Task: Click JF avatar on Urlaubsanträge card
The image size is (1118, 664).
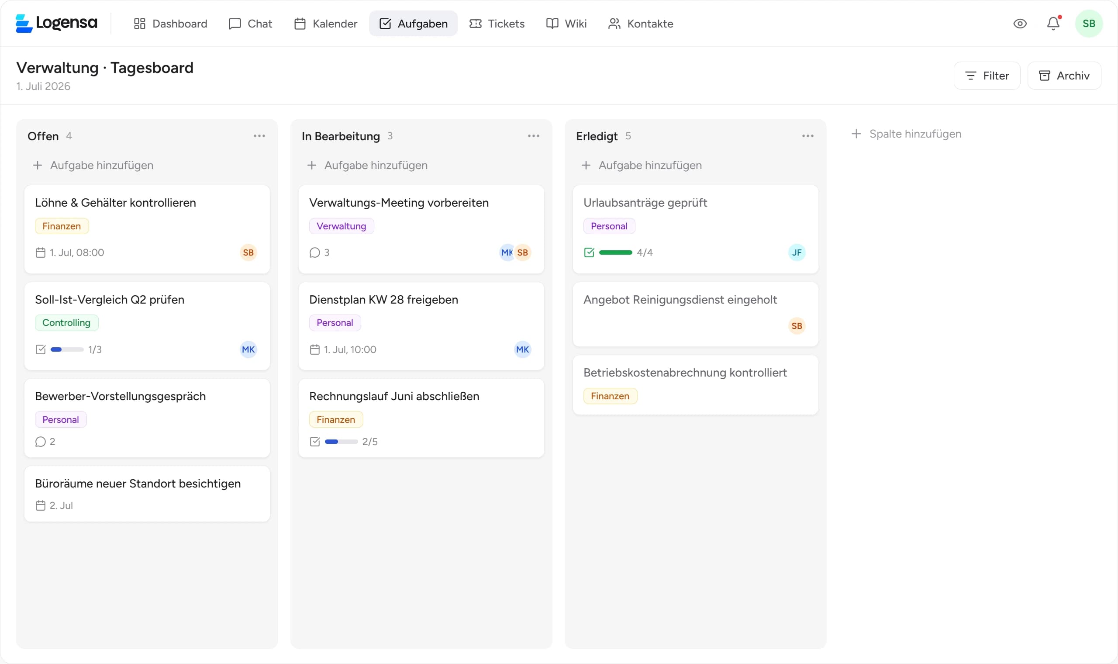Action: pos(797,252)
